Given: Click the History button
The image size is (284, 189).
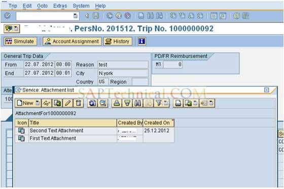Looking at the screenshot, I should pos(118,41).
